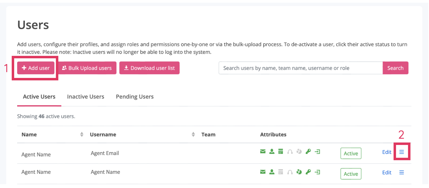Click person icon in first user row

point(272,151)
